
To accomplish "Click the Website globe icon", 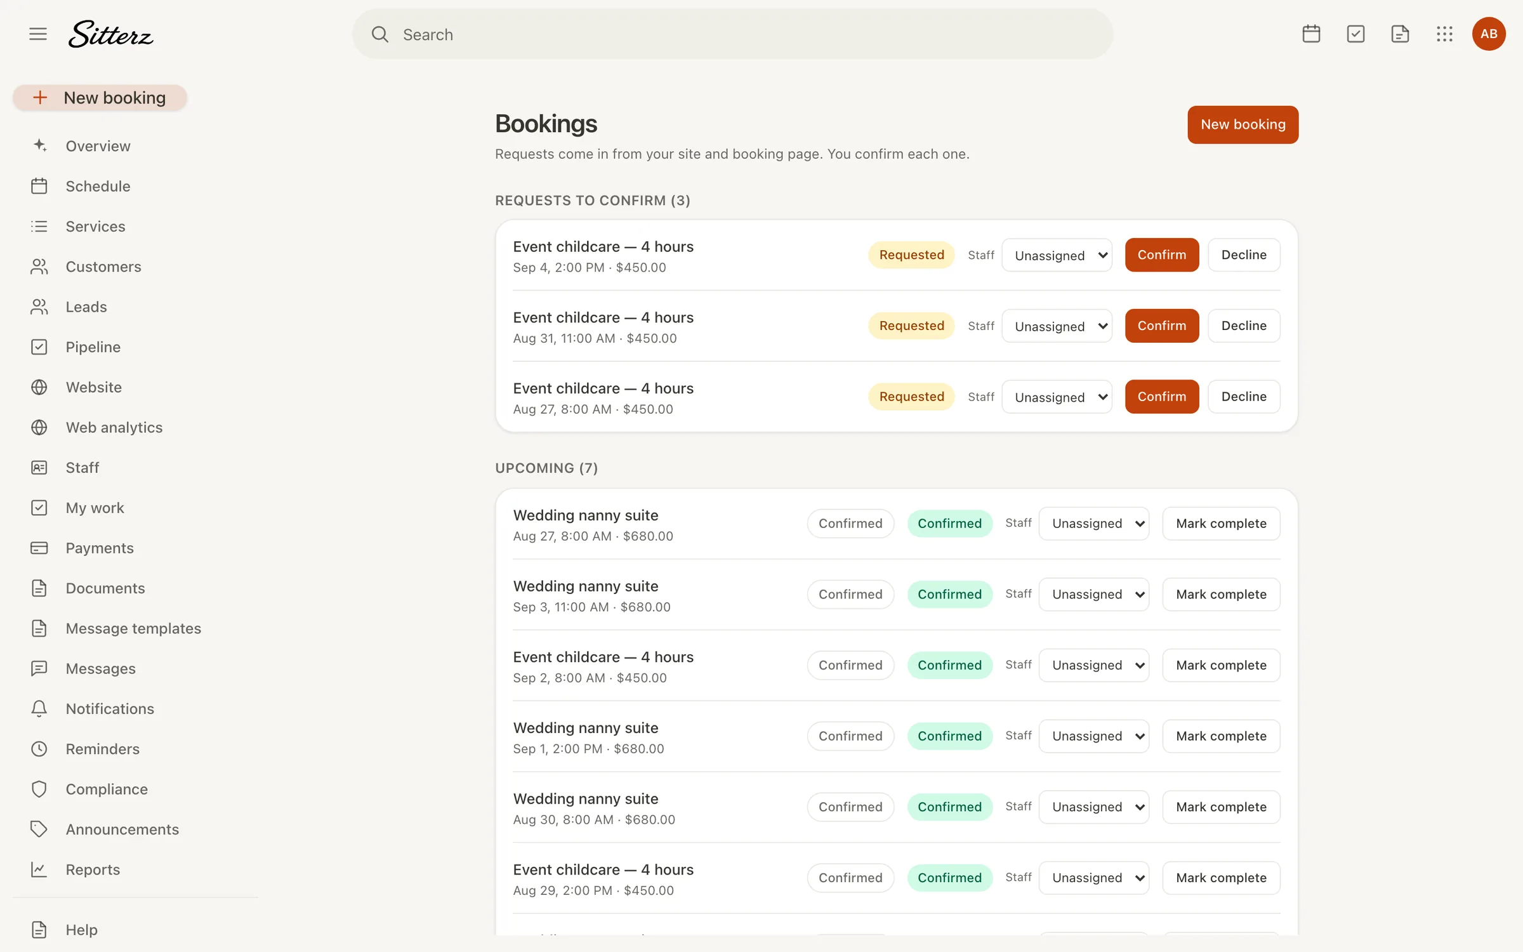I will 39,387.
